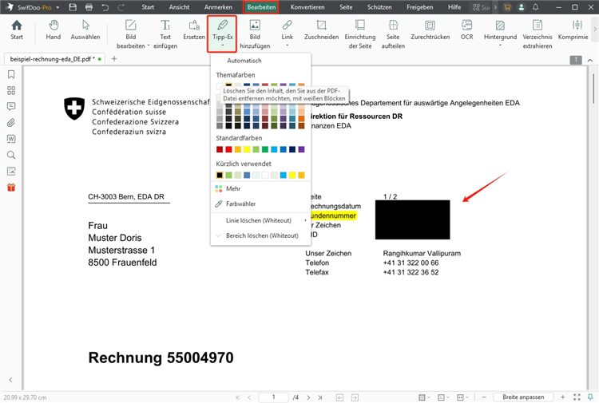Choose the Text einfügen tool

[165, 34]
